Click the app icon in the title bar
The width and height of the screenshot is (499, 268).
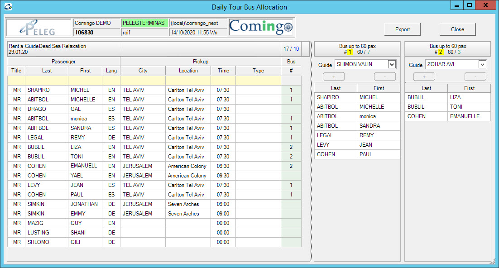7,7
